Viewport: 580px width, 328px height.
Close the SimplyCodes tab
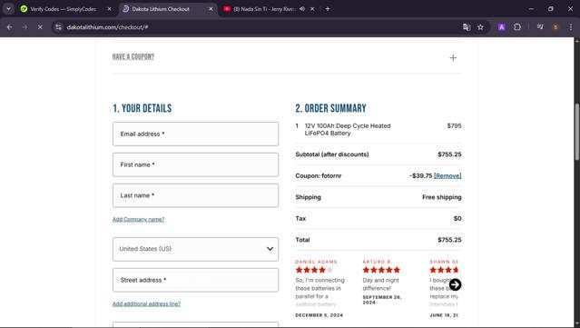click(109, 9)
